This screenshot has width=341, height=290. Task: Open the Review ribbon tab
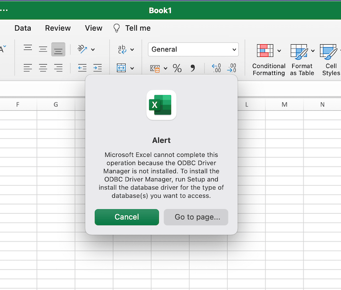pyautogui.click(x=58, y=28)
